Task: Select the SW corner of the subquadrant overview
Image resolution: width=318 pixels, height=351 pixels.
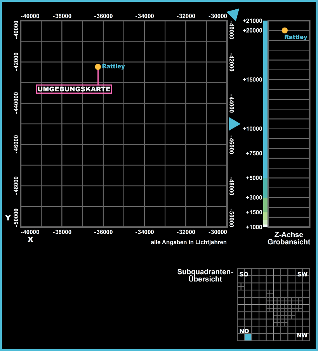Action: pyautogui.click(x=302, y=275)
